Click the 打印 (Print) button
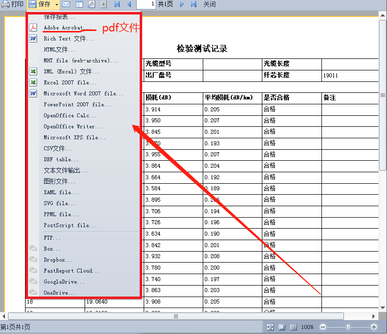The width and height of the screenshot is (387, 334). (x=13, y=4)
